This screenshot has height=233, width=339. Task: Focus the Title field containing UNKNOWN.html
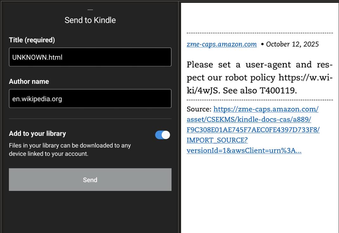(90, 57)
